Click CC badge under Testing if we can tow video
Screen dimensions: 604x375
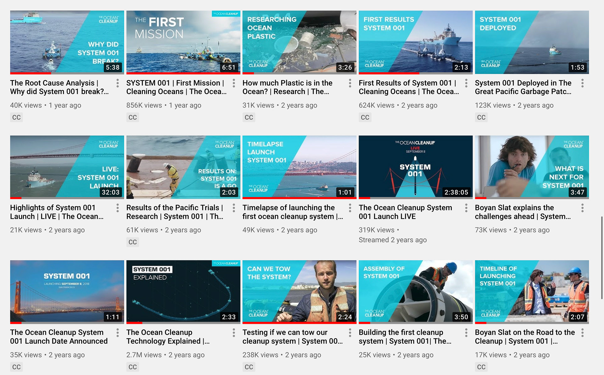(x=249, y=367)
